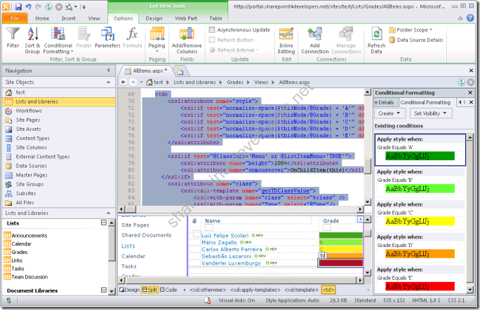The image size is (480, 310).
Task: Click the down arrow of the conditions list scrollbar
Action: (469, 290)
